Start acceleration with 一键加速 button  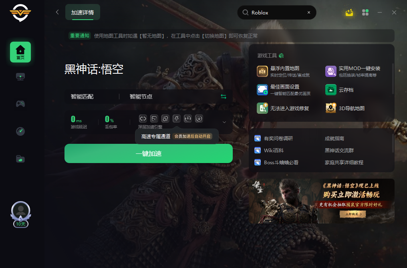(149, 153)
